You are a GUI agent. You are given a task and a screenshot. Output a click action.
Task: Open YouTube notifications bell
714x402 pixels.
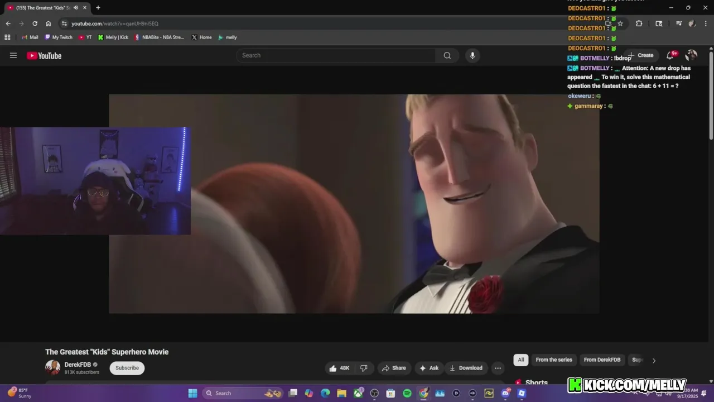670,55
